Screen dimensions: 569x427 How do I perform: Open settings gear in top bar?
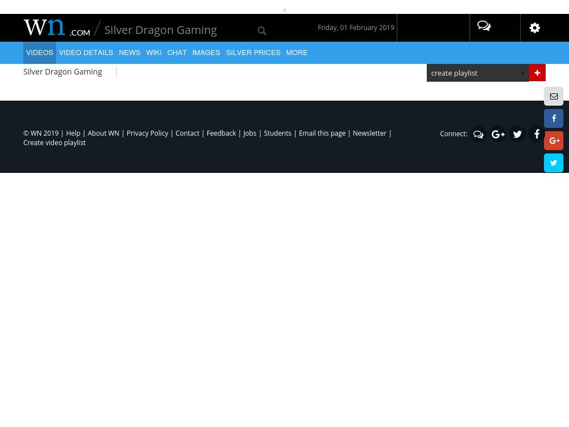pos(535,28)
